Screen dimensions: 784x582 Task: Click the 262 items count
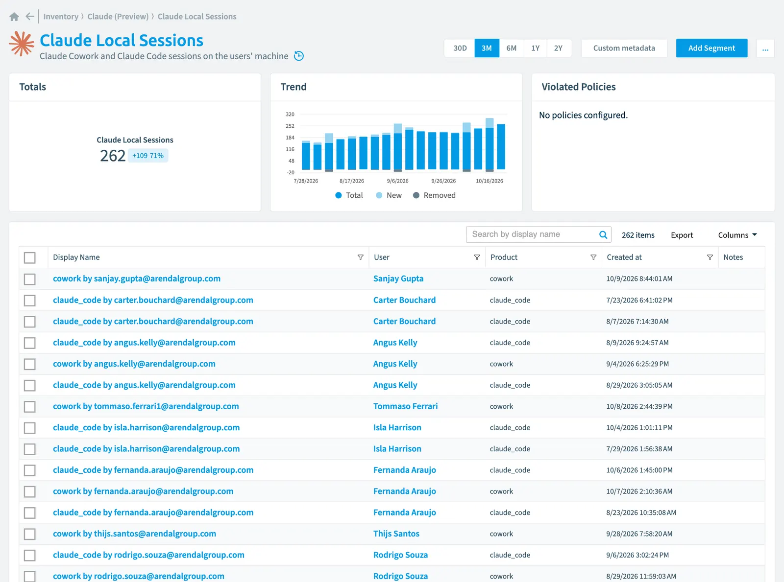(638, 235)
